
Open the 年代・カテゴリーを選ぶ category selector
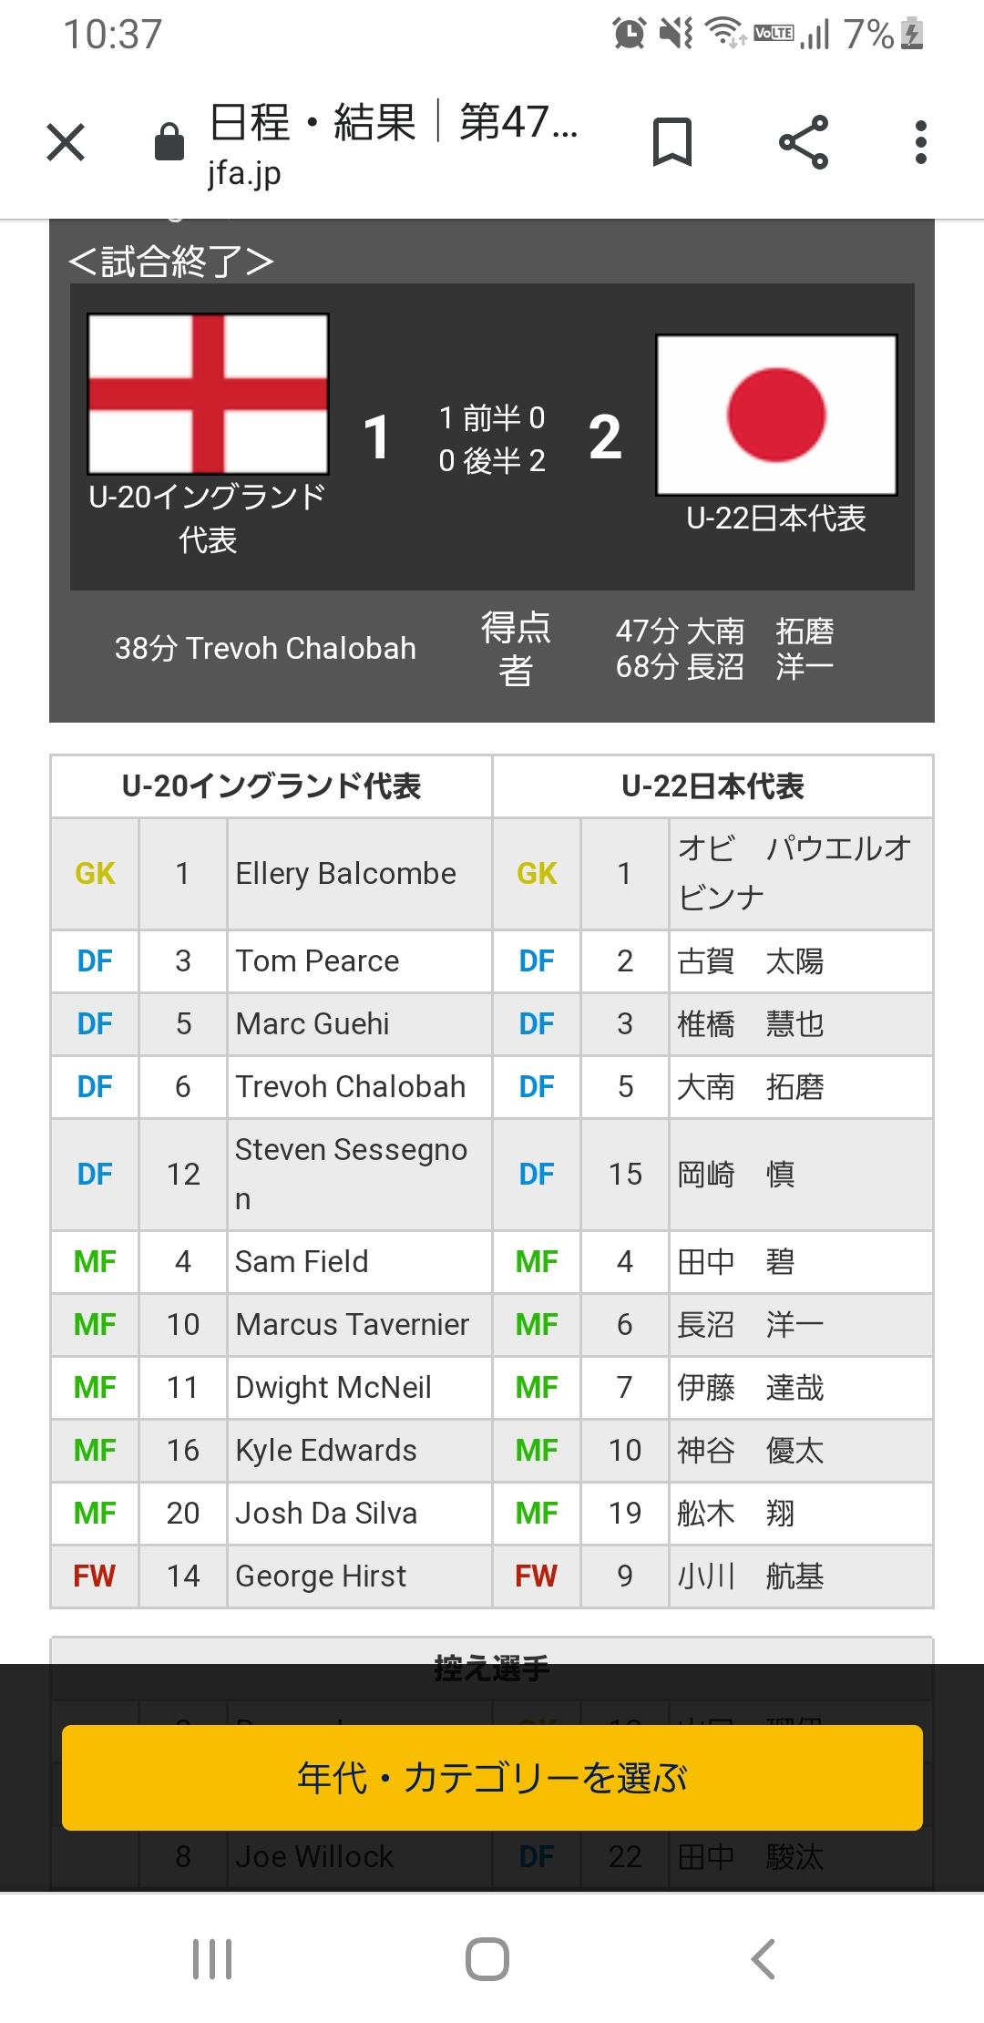click(492, 1777)
